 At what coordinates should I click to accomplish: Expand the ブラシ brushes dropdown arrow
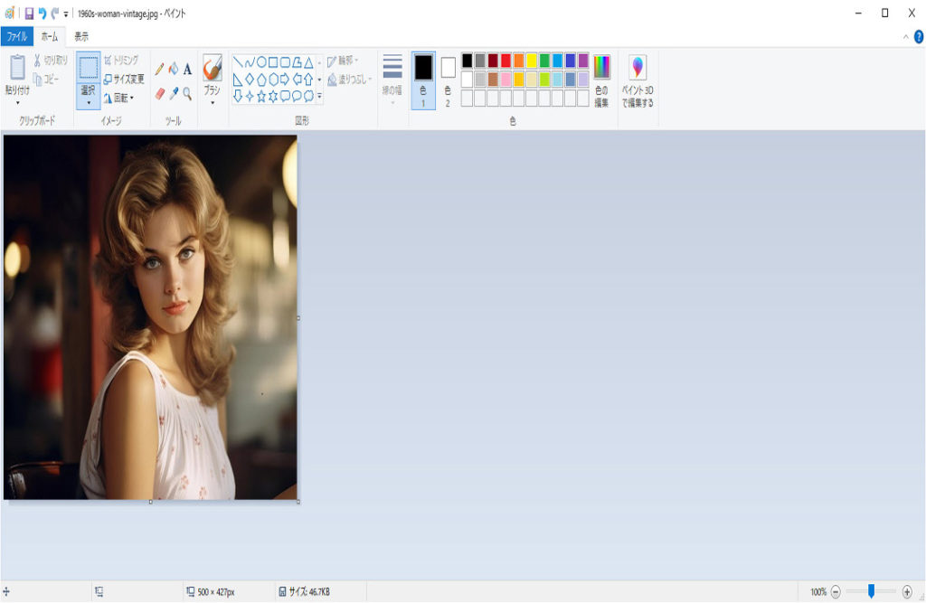coord(213,103)
